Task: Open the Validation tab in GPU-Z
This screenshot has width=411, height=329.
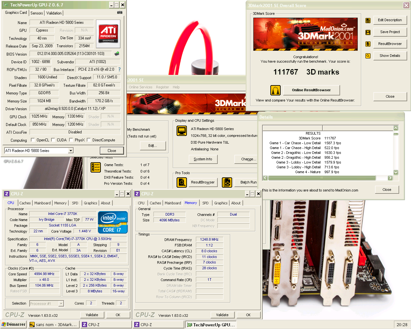Action: click(x=54, y=13)
